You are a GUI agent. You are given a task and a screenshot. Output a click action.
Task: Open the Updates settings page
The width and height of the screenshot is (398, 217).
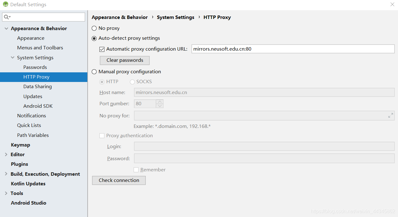click(x=33, y=97)
